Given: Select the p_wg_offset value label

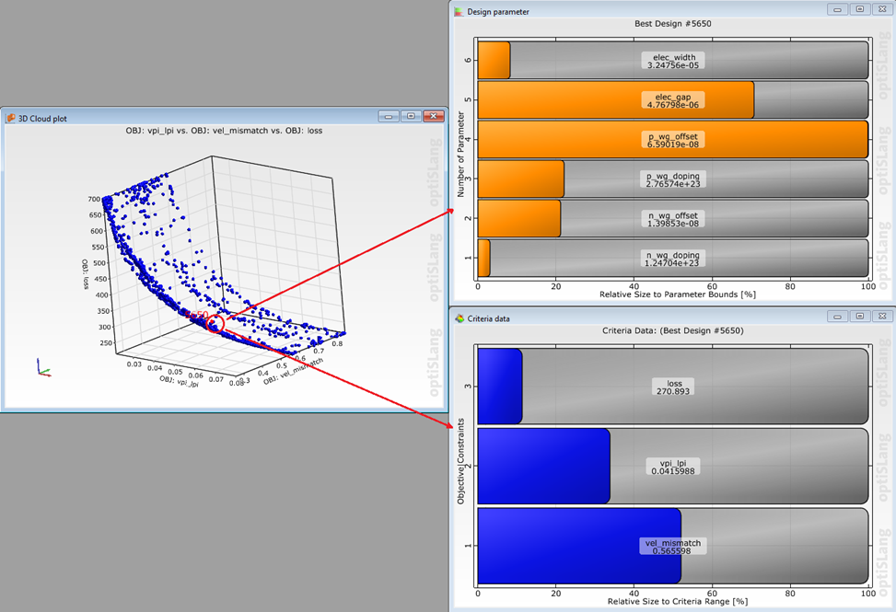Looking at the screenshot, I should click(x=672, y=139).
